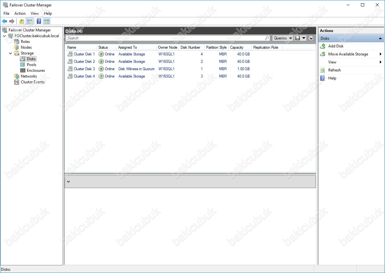Image resolution: width=385 pixels, height=273 pixels.
Task: Click W16SQL1 owner for Cluster Disk 1
Action: click(x=167, y=54)
